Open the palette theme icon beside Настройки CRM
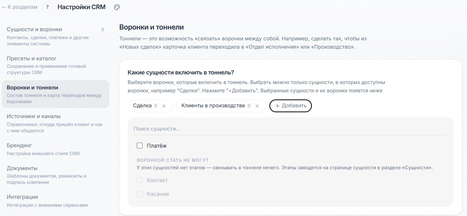Viewport: 467px width, 216px height. coord(117,7)
